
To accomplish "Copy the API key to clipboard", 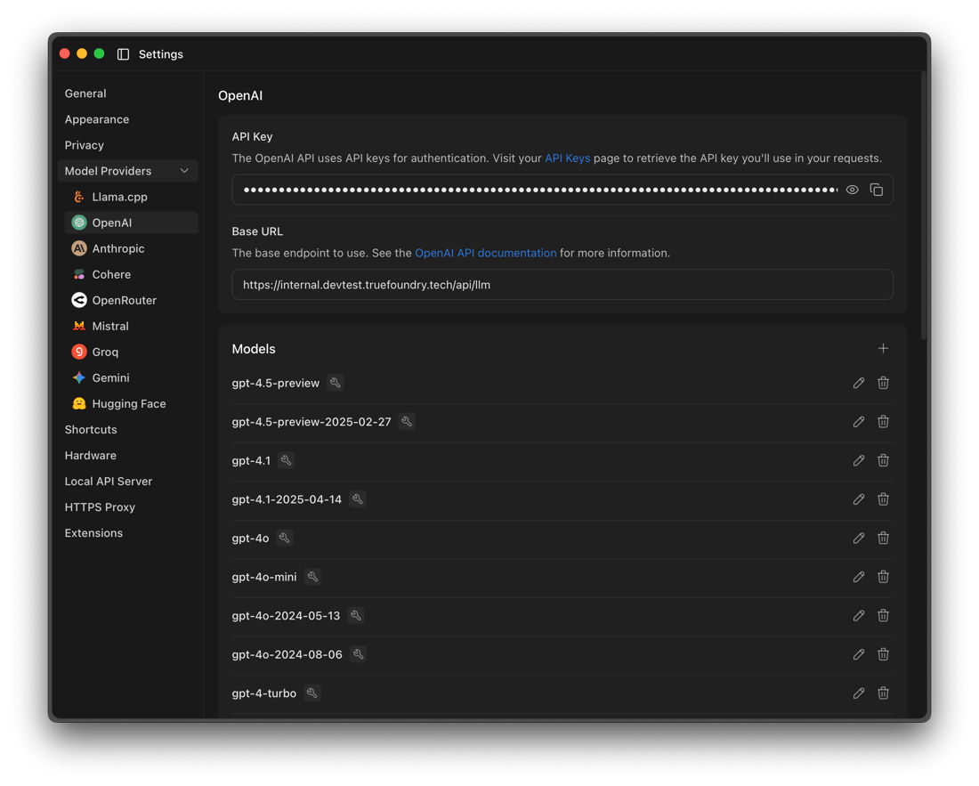I will [x=877, y=190].
